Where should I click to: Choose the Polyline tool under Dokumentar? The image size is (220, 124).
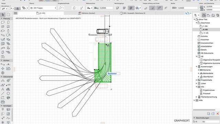pyautogui.click(x=3, y=97)
